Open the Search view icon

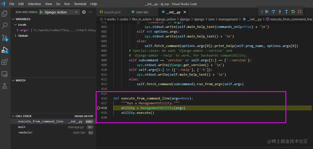(x=5, y=25)
